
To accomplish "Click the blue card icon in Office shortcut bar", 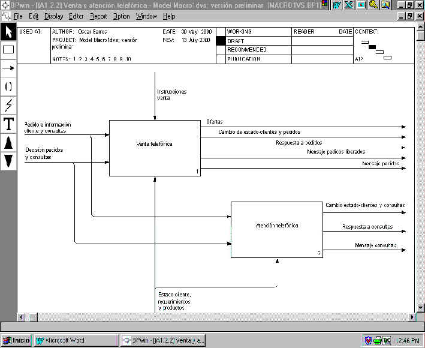I will pos(361,5).
